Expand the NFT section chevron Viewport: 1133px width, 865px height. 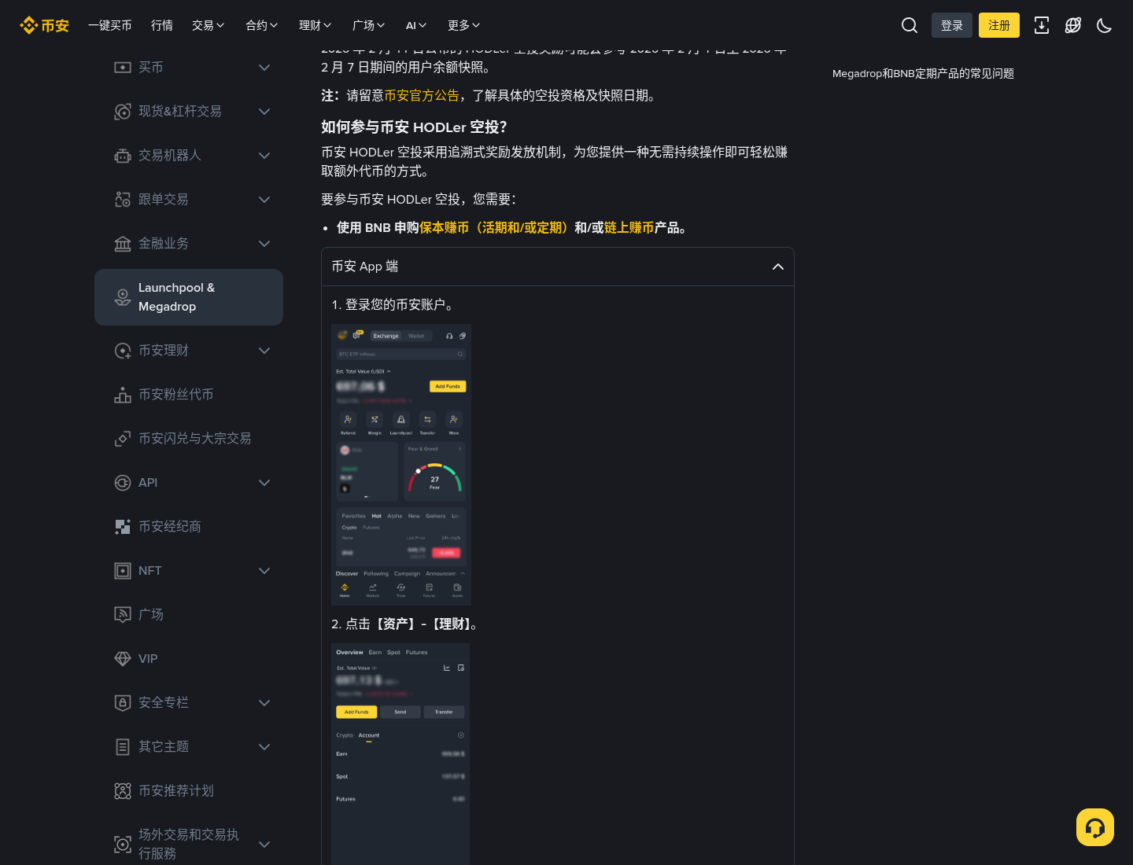[x=264, y=571]
